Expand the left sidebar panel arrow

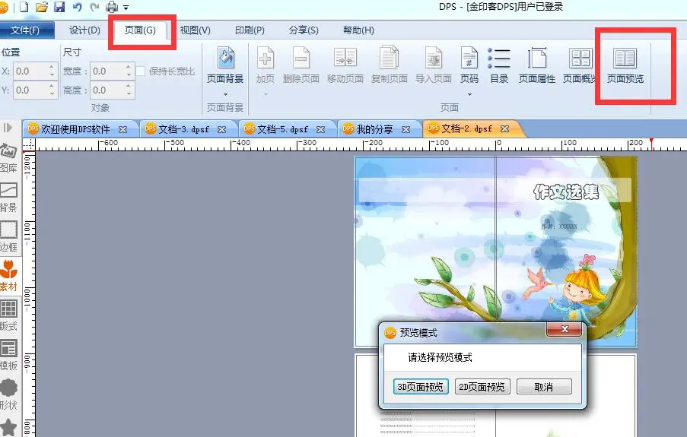[8, 128]
